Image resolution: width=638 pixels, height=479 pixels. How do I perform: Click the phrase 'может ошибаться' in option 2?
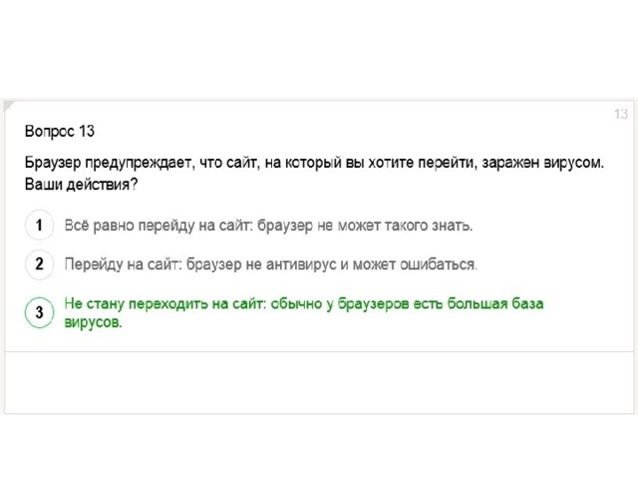point(415,264)
